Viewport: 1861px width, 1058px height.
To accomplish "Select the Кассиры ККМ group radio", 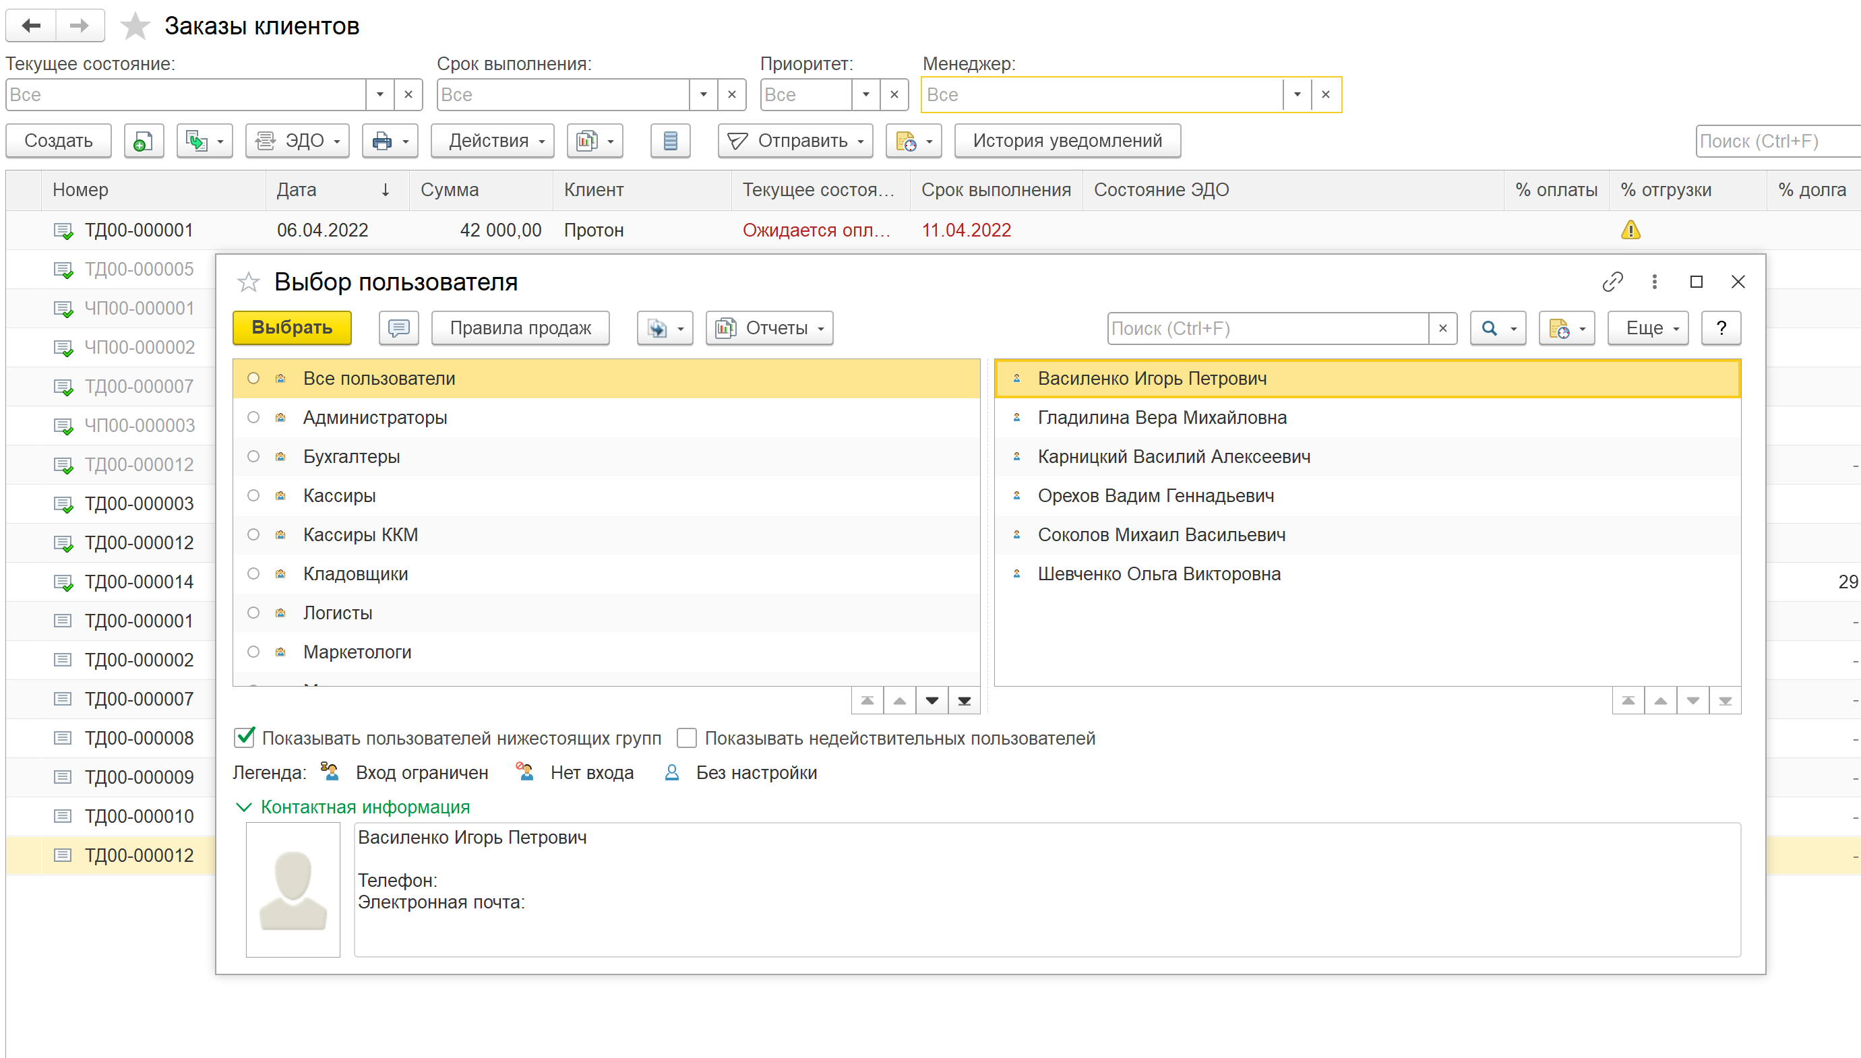I will pos(253,534).
